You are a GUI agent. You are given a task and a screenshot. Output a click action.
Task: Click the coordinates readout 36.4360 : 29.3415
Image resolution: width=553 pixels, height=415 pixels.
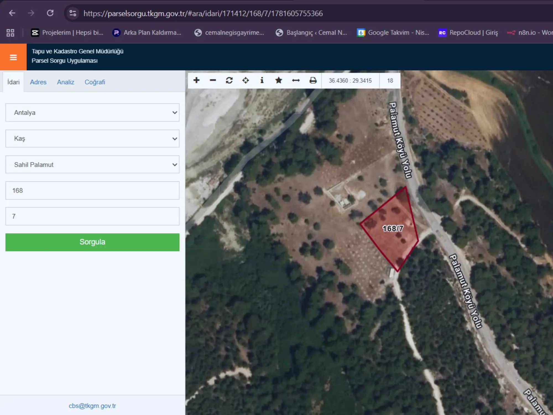350,81
